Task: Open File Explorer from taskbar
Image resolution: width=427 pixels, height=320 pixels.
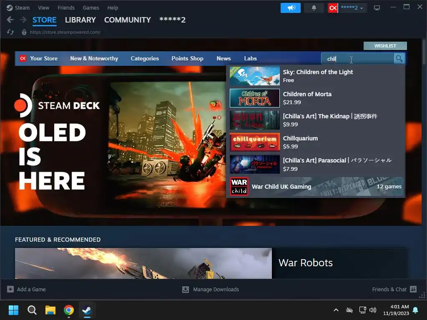Action: pos(50,310)
